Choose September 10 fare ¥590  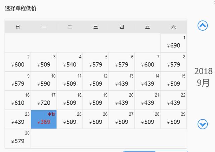pos(44,81)
